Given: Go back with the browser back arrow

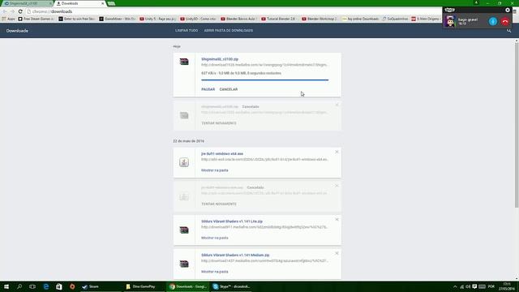Looking at the screenshot, I should [x=5, y=11].
